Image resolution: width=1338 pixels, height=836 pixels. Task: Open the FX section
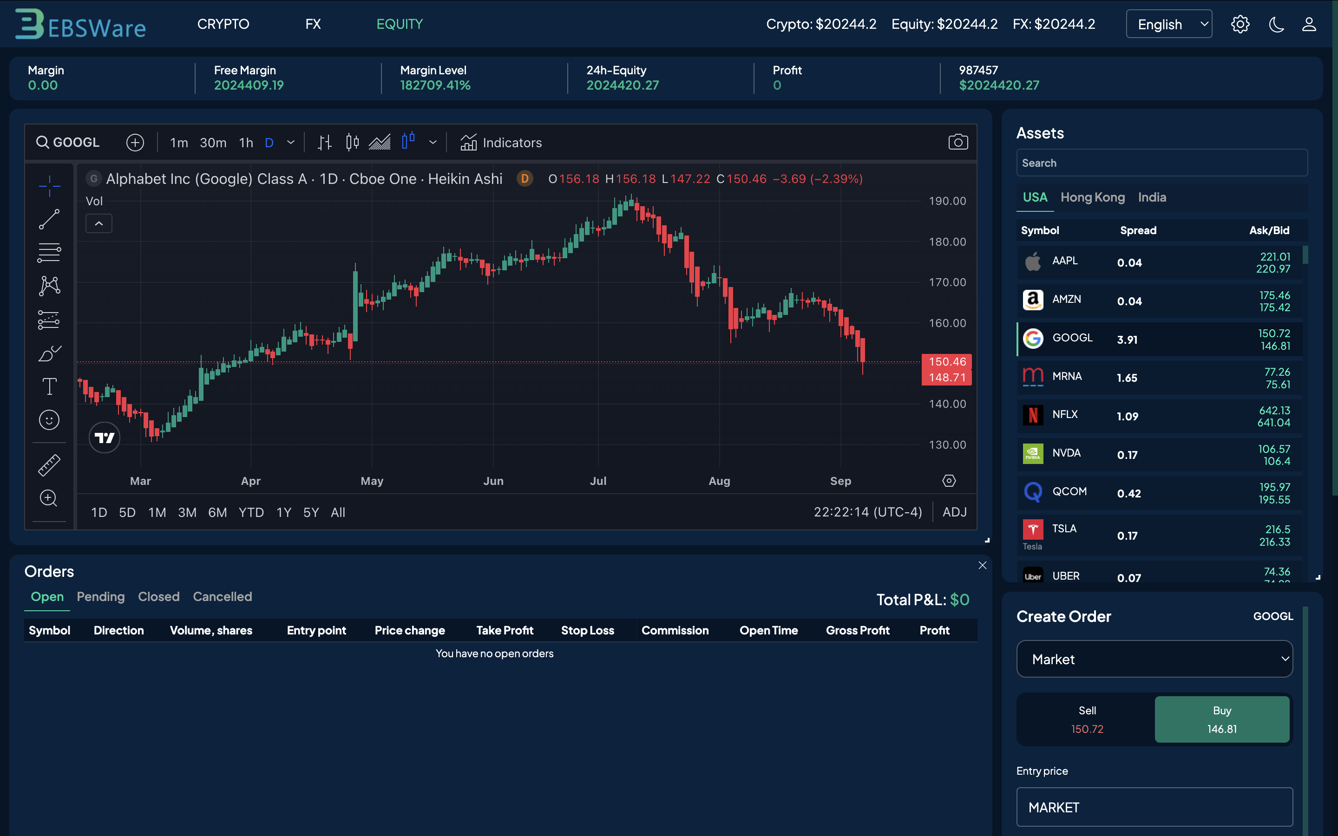(x=313, y=24)
